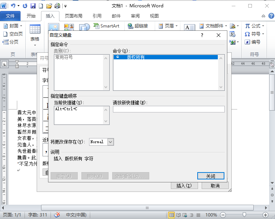The height and width of the screenshot is (219, 275).
Task: Switch to web layout view icon
Action: tap(185, 215)
